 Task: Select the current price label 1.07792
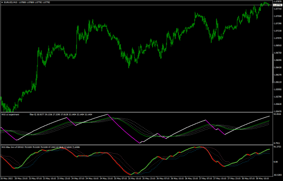pos(278,5)
